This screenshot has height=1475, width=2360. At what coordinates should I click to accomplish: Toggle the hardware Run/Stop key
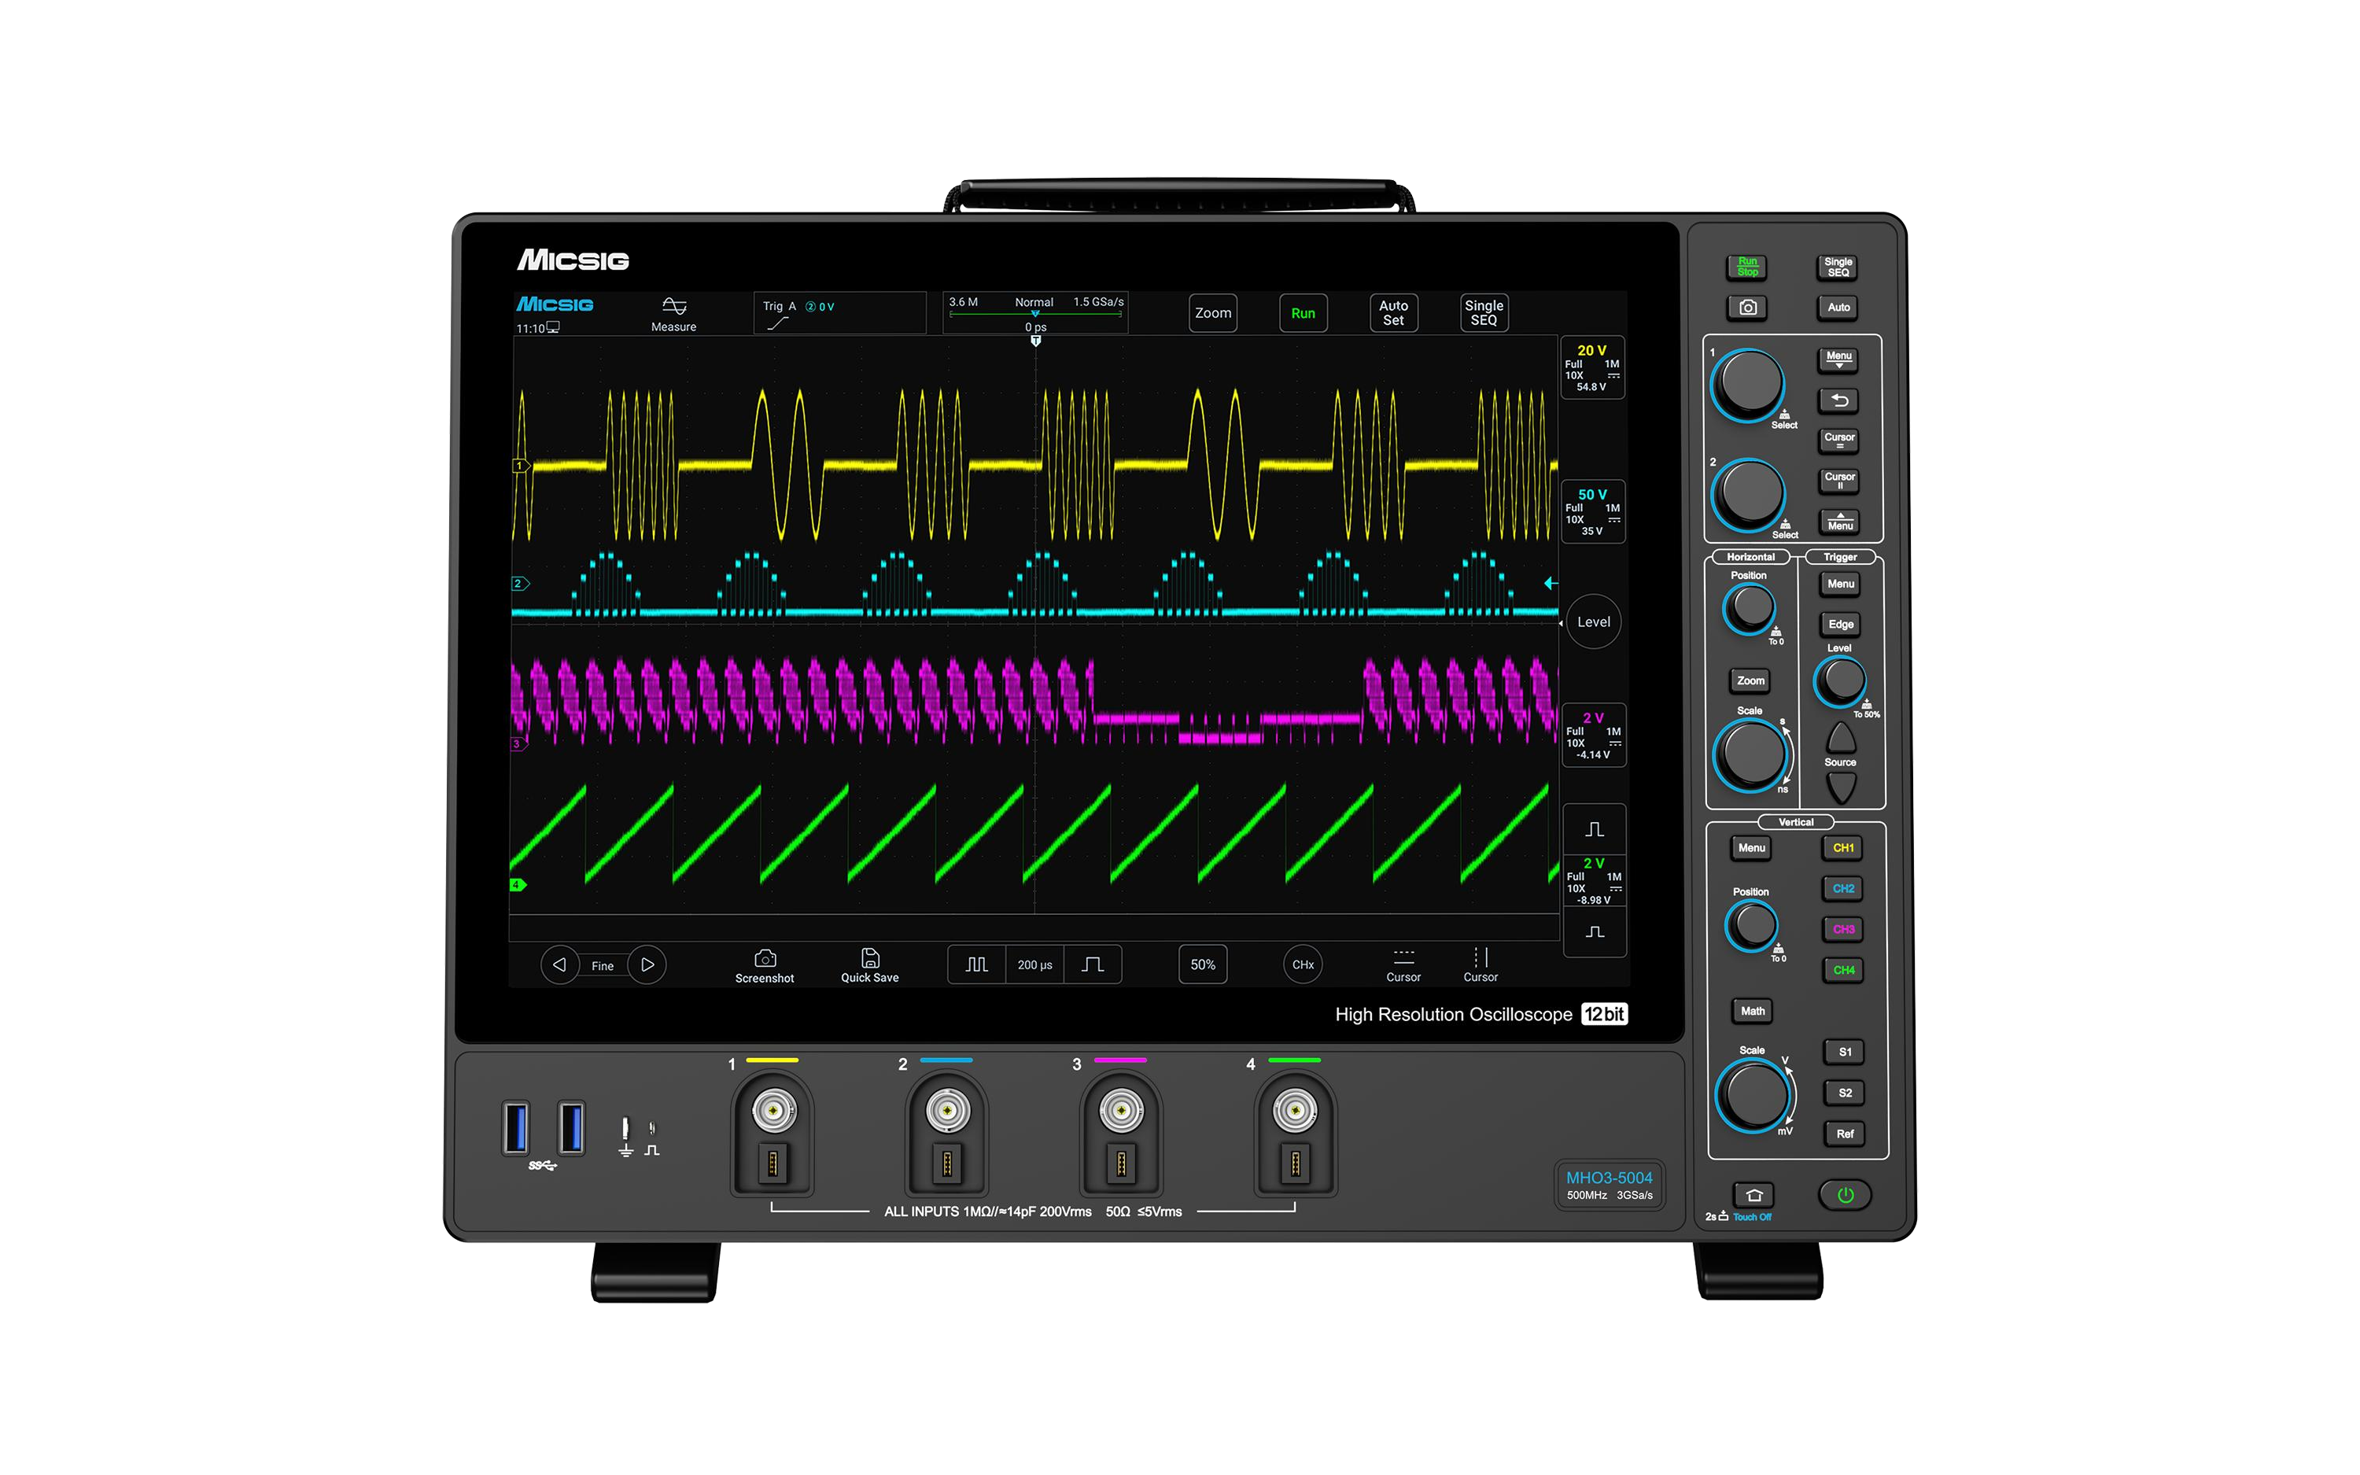(1747, 267)
